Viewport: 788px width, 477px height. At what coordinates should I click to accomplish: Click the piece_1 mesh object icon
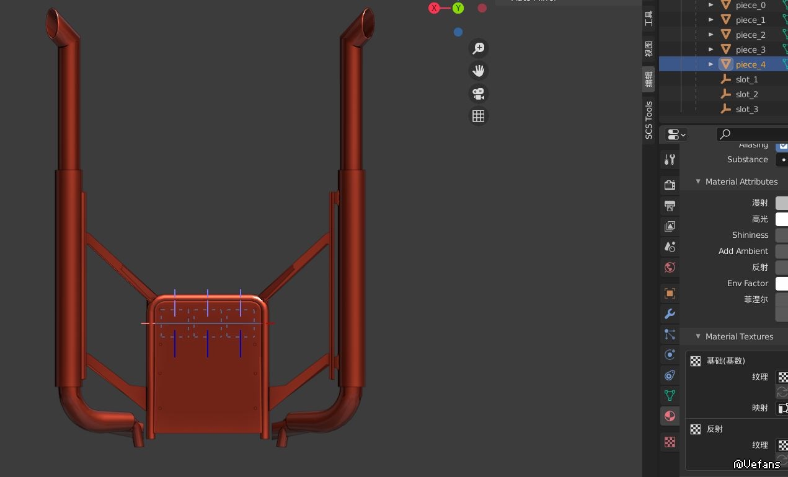click(725, 20)
